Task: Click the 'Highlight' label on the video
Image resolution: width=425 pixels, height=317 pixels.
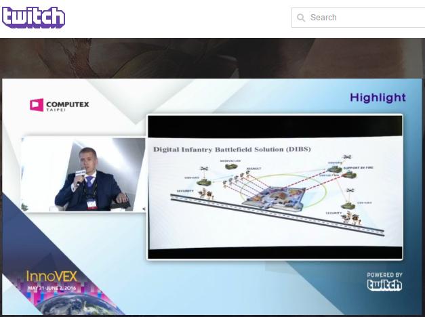Action: coord(378,98)
